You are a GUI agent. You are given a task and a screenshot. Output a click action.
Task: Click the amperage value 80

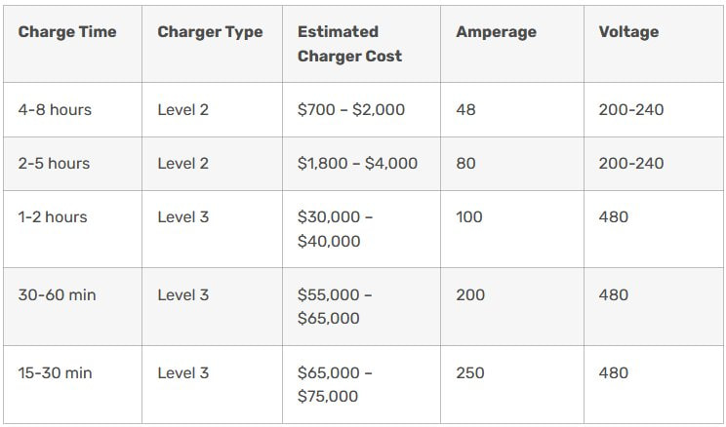point(465,164)
